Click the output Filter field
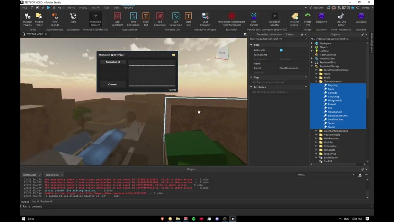This screenshot has height=222, width=394. 326,175
